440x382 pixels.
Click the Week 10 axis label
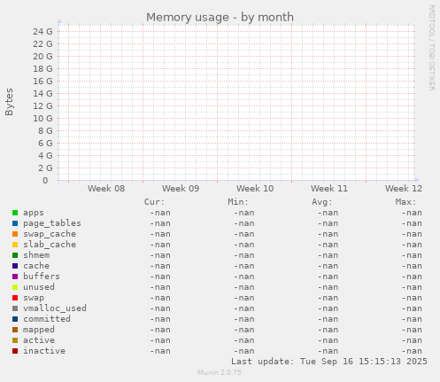tap(255, 189)
